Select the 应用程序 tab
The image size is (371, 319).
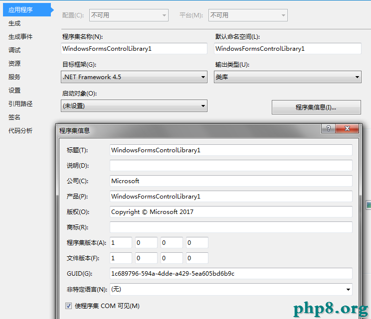pos(27,9)
